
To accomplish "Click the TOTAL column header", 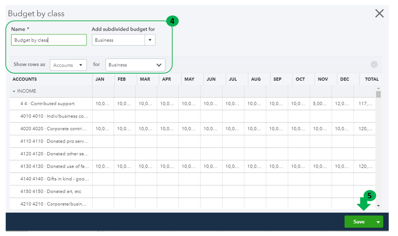I will coord(371,79).
